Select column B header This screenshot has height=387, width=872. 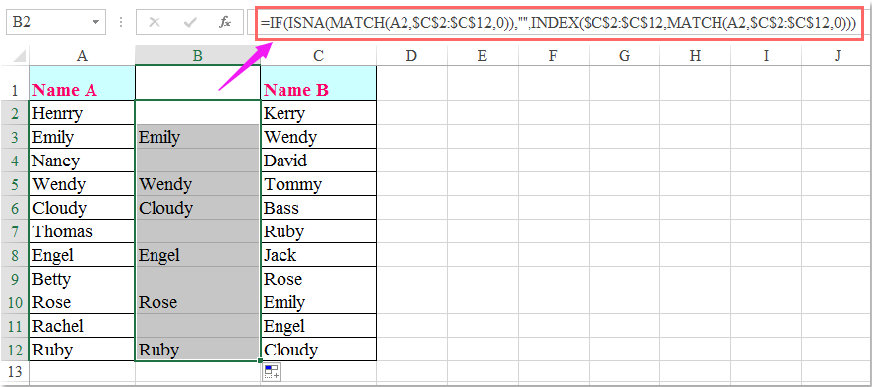coord(198,55)
